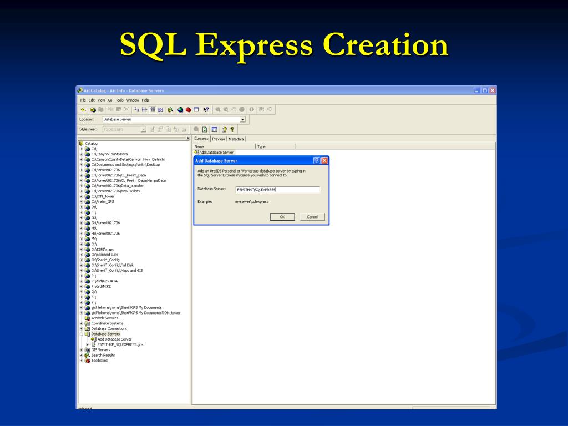Click the Copy toolbar icon
This screenshot has height=426, width=568.
[x=111, y=109]
